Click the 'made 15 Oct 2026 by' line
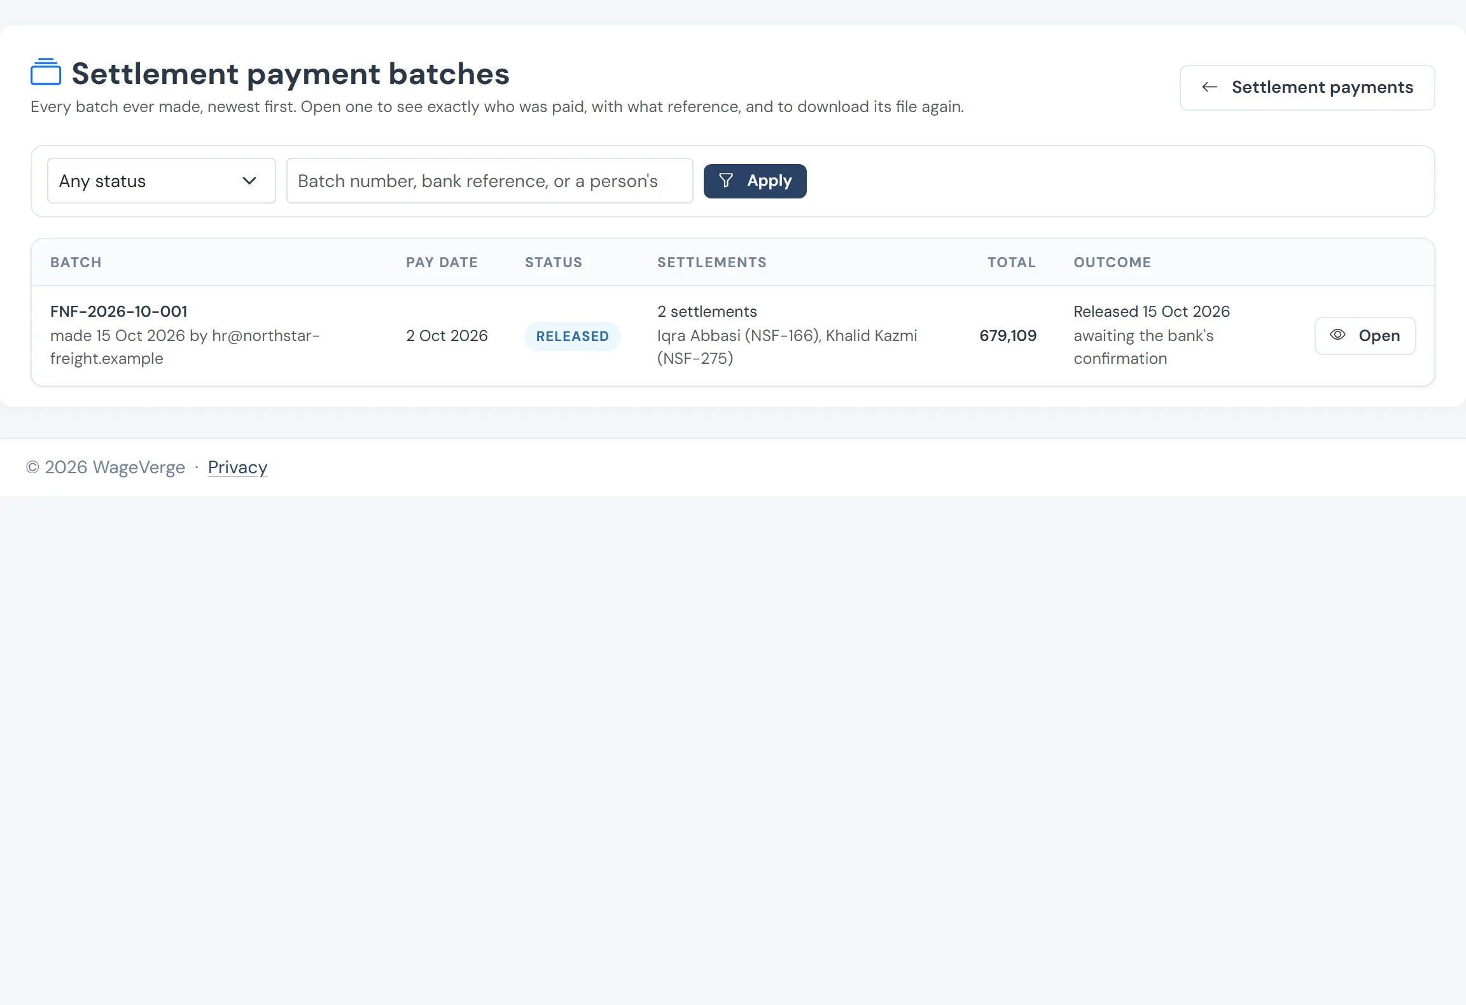Screen dimensions: 1466x1005 point(185,347)
